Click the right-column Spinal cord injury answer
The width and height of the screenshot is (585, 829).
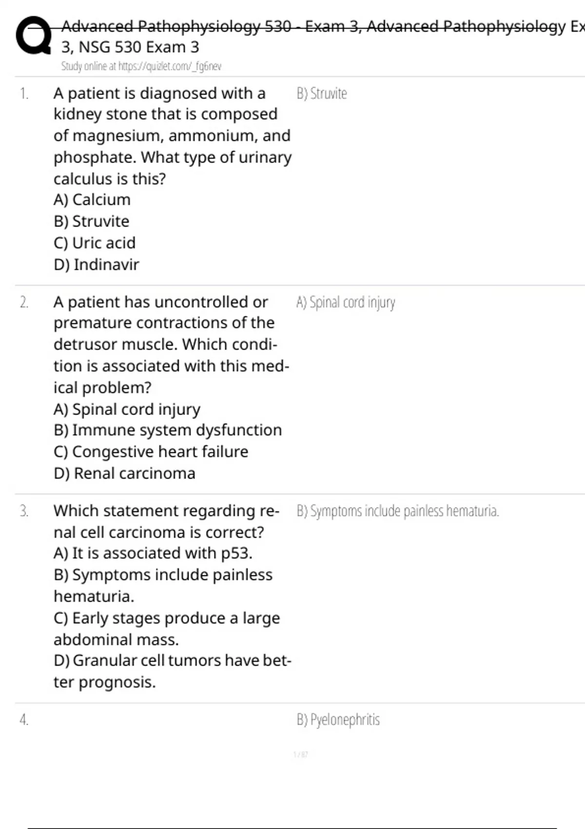coord(346,302)
